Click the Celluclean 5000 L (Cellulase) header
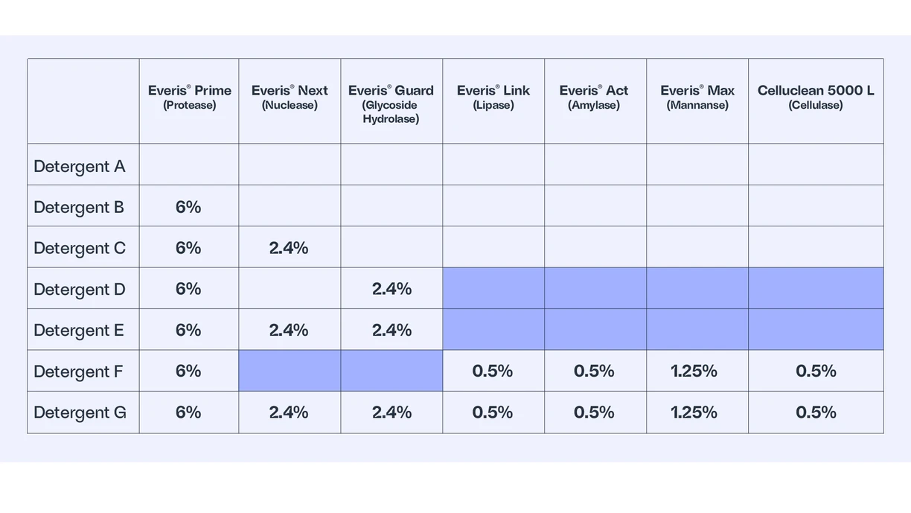Screen dimensions: 911x513 [816, 98]
